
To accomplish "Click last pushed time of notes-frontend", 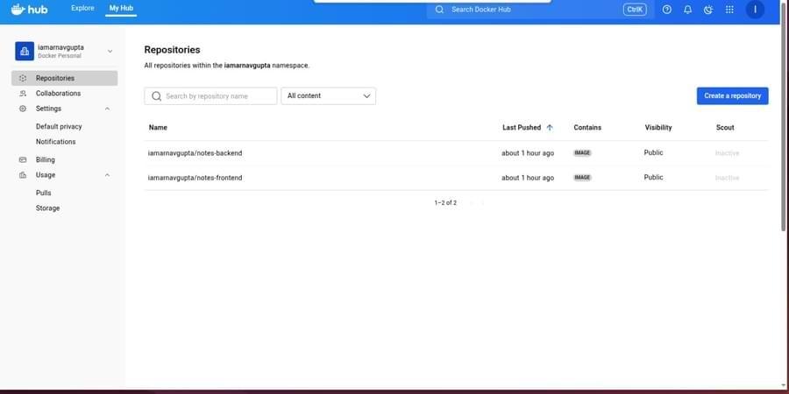I will 528,178.
